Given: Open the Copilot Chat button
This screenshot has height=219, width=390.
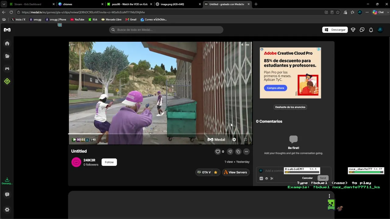Looking at the screenshot, I should [x=378, y=12].
